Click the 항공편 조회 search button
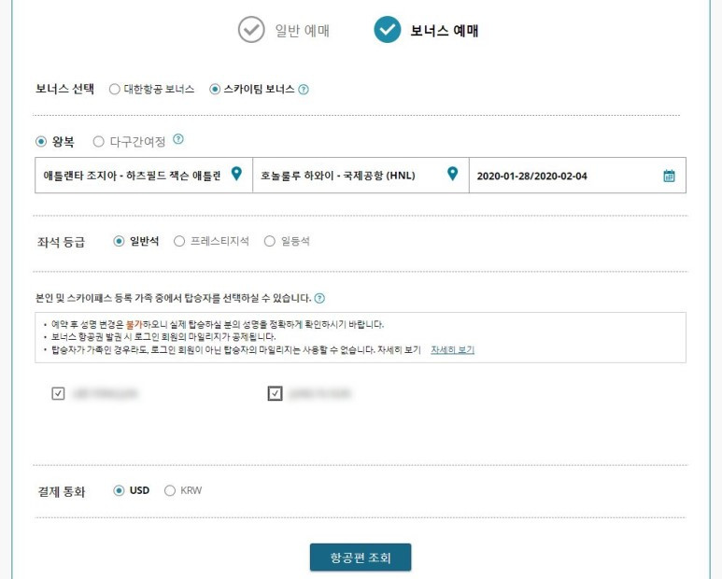Screen dimensions: 722x579 (361, 558)
